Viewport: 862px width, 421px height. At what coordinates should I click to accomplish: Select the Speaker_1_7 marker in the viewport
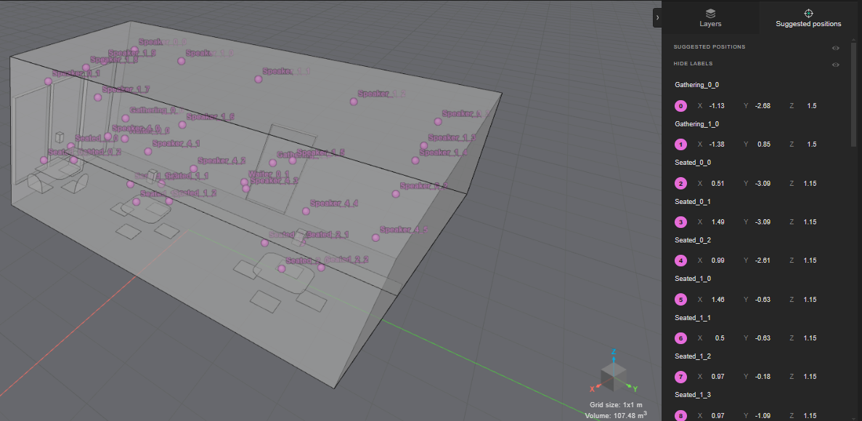coord(98,97)
